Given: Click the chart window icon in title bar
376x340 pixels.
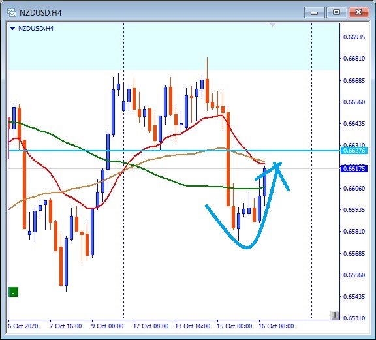Looking at the screenshot, I should tap(11, 12).
